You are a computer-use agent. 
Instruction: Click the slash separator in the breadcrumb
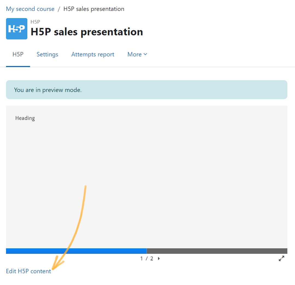59,9
